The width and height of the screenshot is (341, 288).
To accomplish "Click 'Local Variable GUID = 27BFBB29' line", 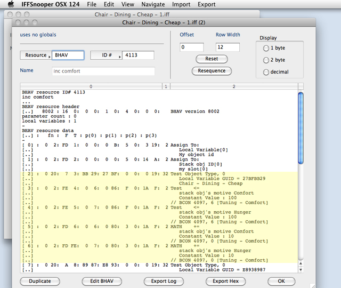I will [222, 179].
